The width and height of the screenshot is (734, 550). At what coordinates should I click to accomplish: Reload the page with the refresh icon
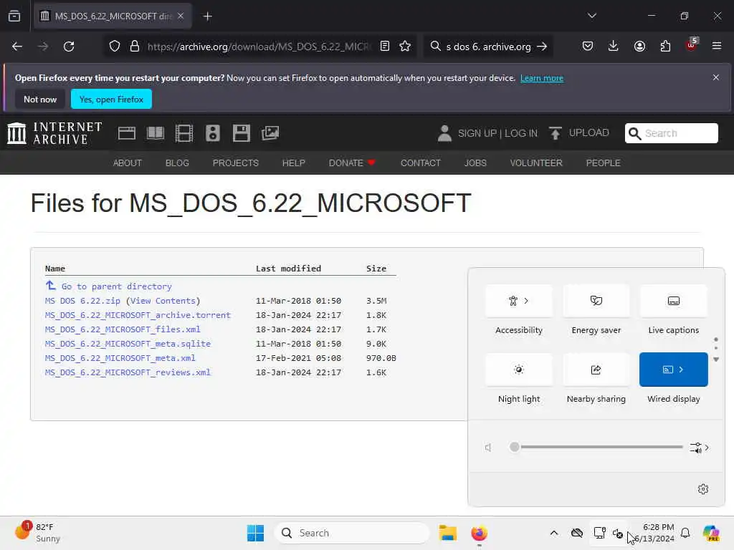69,47
